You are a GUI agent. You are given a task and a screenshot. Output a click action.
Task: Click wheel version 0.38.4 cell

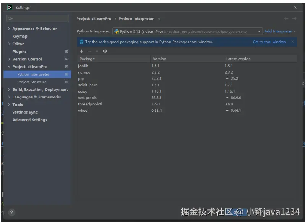[157, 110]
